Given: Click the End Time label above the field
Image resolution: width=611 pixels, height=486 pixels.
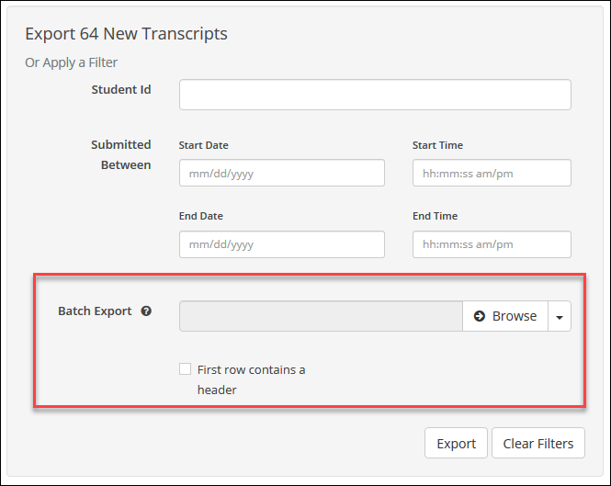Looking at the screenshot, I should 435,217.
